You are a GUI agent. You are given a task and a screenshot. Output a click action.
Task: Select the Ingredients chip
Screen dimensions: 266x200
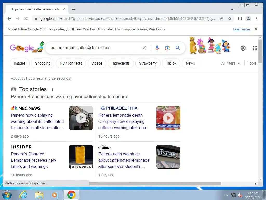point(121,63)
